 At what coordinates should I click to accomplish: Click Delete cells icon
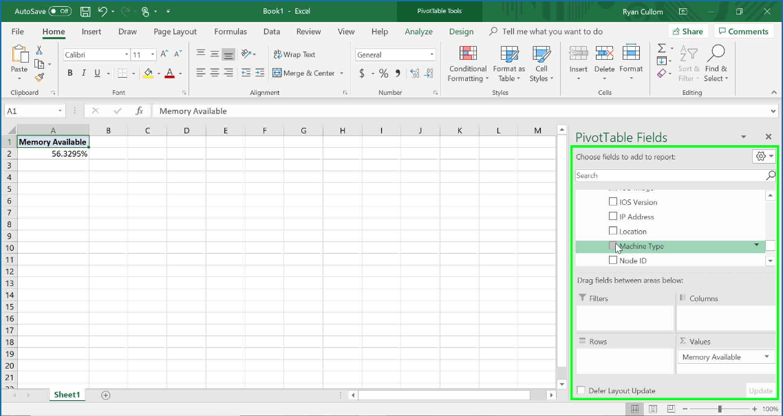(x=604, y=54)
